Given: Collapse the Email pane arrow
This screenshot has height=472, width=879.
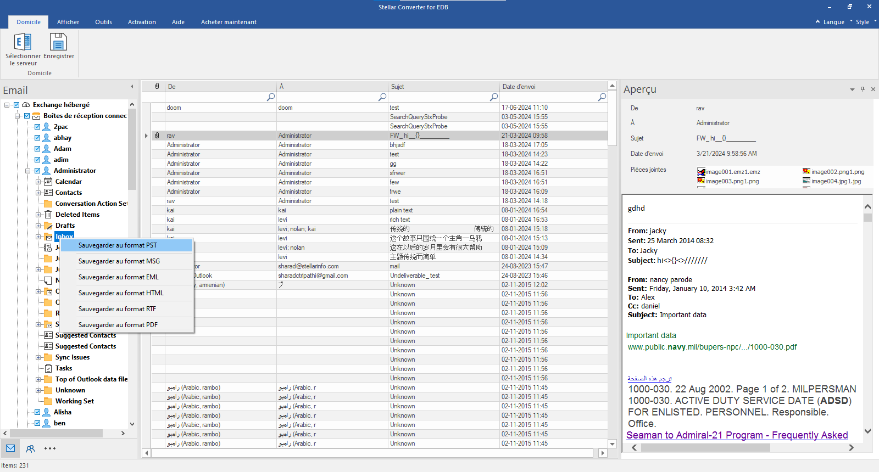Looking at the screenshot, I should 132,87.
